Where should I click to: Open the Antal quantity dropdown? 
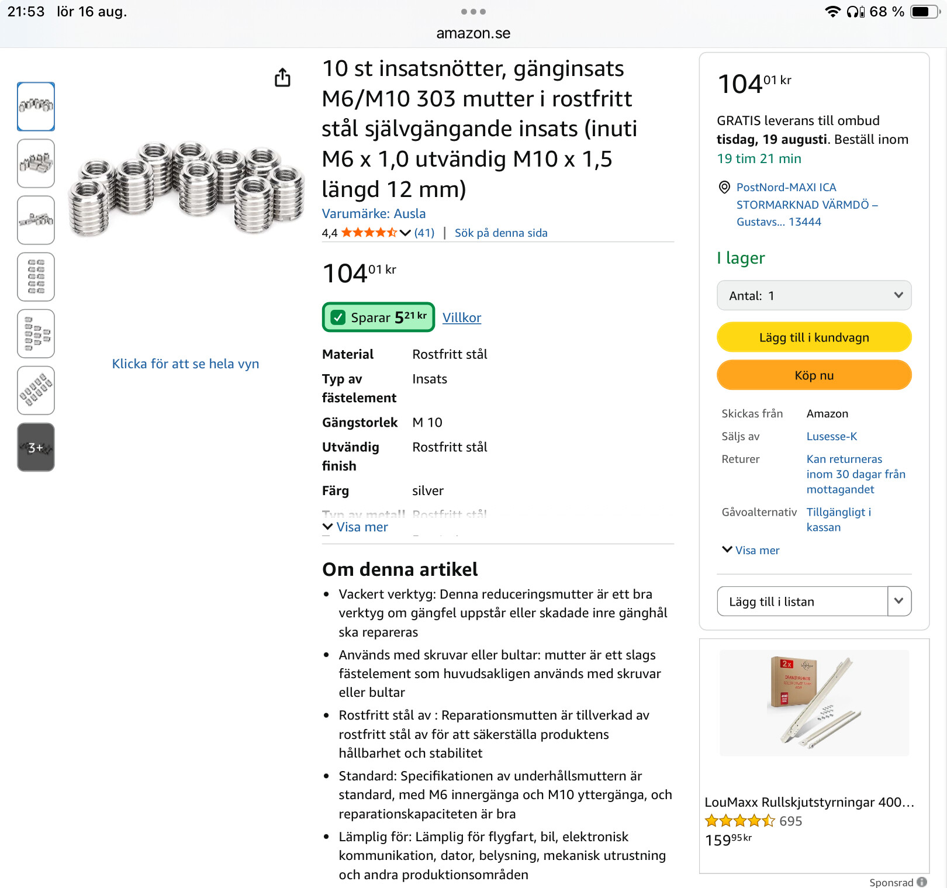(x=814, y=296)
